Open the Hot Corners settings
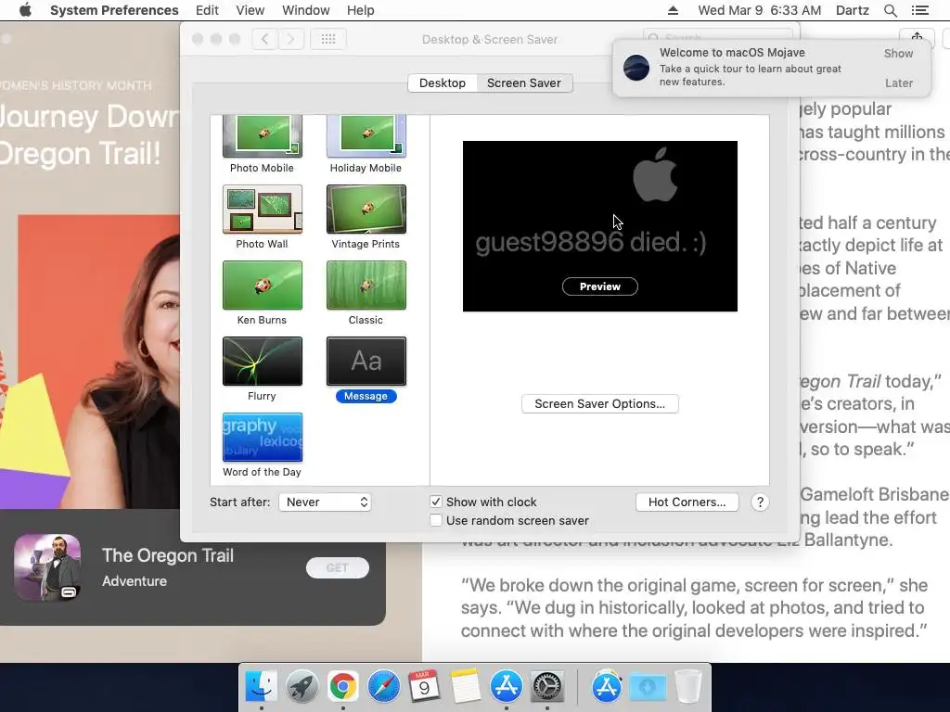The image size is (950, 712). (x=687, y=502)
